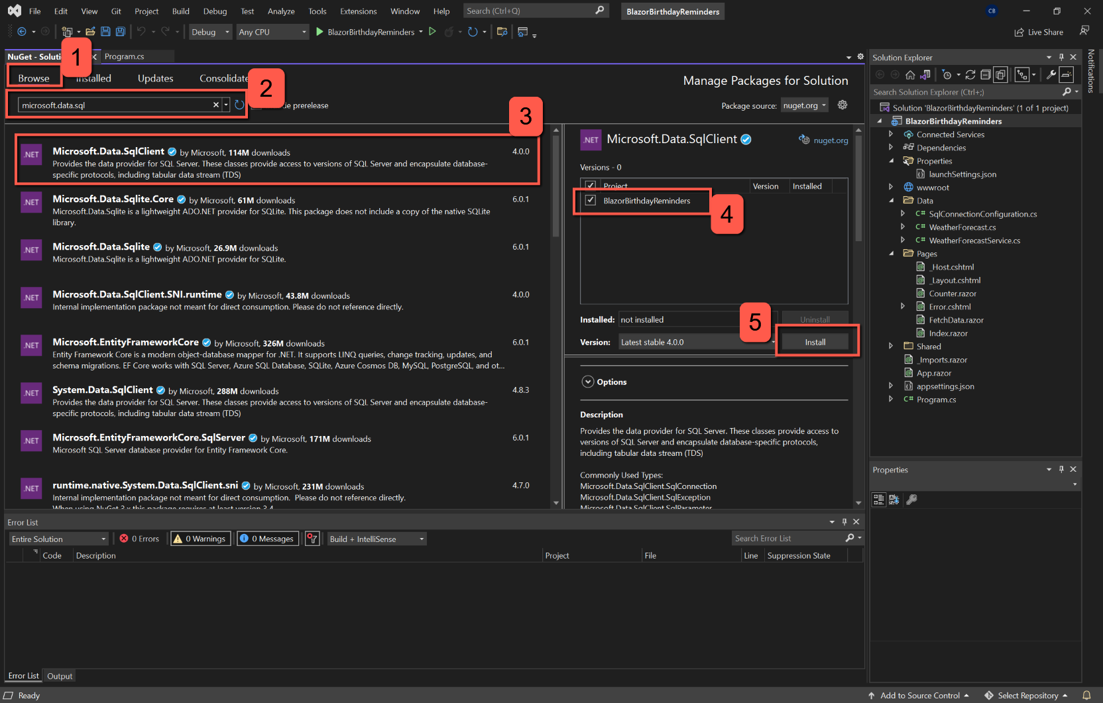Check the BlazorBirthdayReminders project checkbox

590,201
